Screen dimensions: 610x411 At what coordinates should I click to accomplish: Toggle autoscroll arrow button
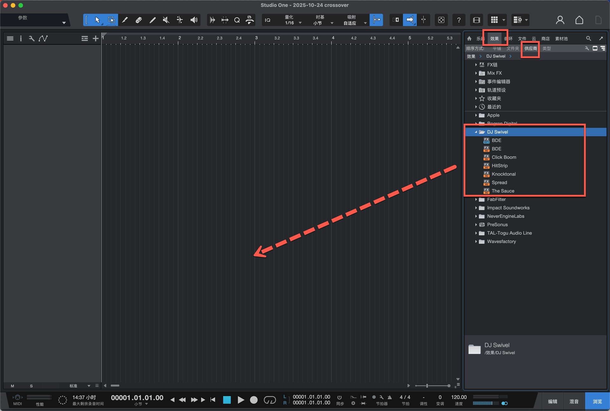pos(410,20)
